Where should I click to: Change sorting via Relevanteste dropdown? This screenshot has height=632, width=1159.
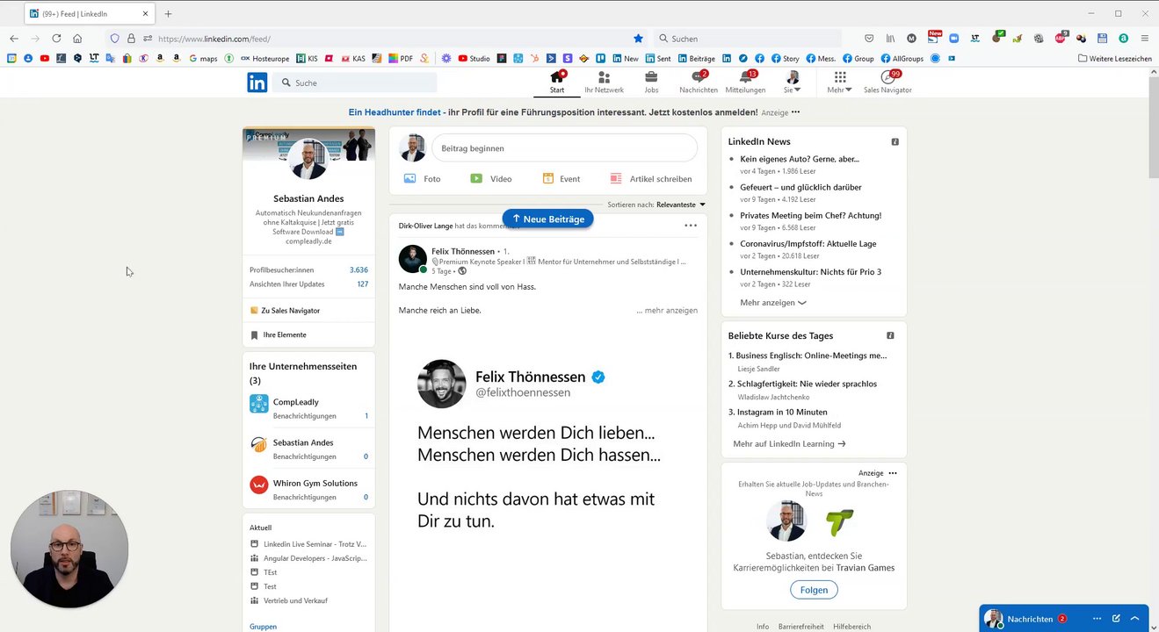click(x=680, y=205)
